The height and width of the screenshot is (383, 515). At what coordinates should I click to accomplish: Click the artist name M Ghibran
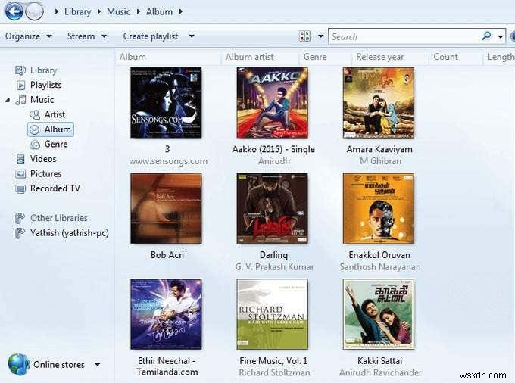pyautogui.click(x=380, y=161)
